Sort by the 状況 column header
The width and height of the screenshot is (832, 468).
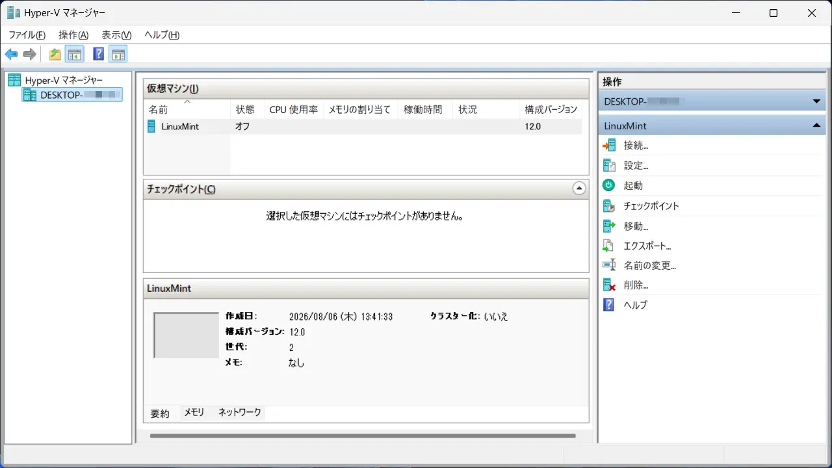pyautogui.click(x=486, y=109)
